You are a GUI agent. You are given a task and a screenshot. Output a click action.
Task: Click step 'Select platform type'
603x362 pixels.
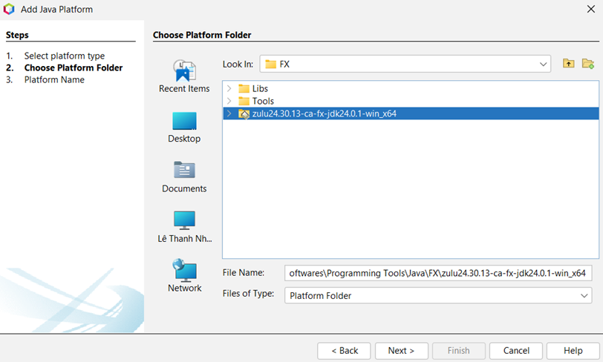tap(64, 56)
